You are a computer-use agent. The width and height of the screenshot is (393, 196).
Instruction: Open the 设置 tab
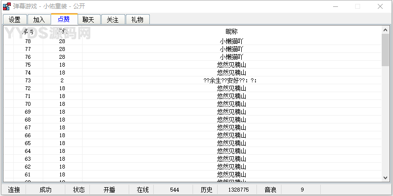[15, 20]
